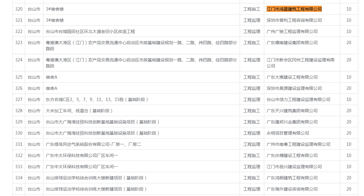This screenshot has height=196, width=364.
Task: Click row number 326 cell
Action: (19, 88)
